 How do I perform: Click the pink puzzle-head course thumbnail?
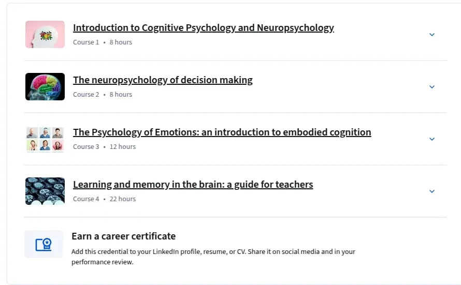tap(45, 34)
